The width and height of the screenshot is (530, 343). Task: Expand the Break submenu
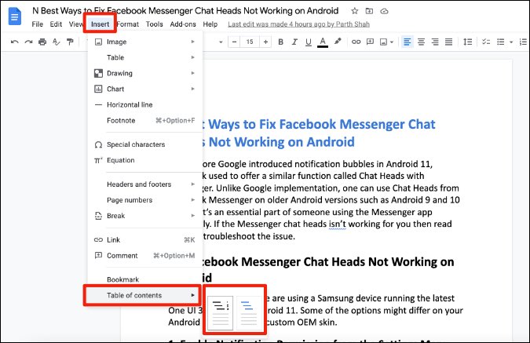coord(144,216)
